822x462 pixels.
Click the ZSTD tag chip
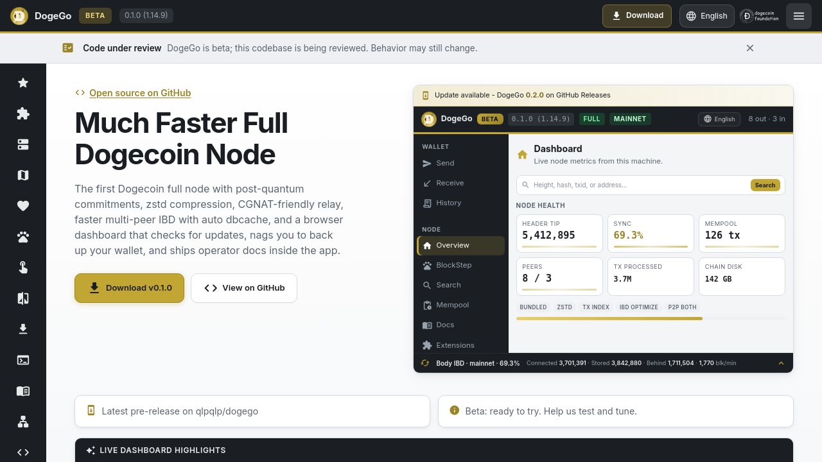pos(564,307)
